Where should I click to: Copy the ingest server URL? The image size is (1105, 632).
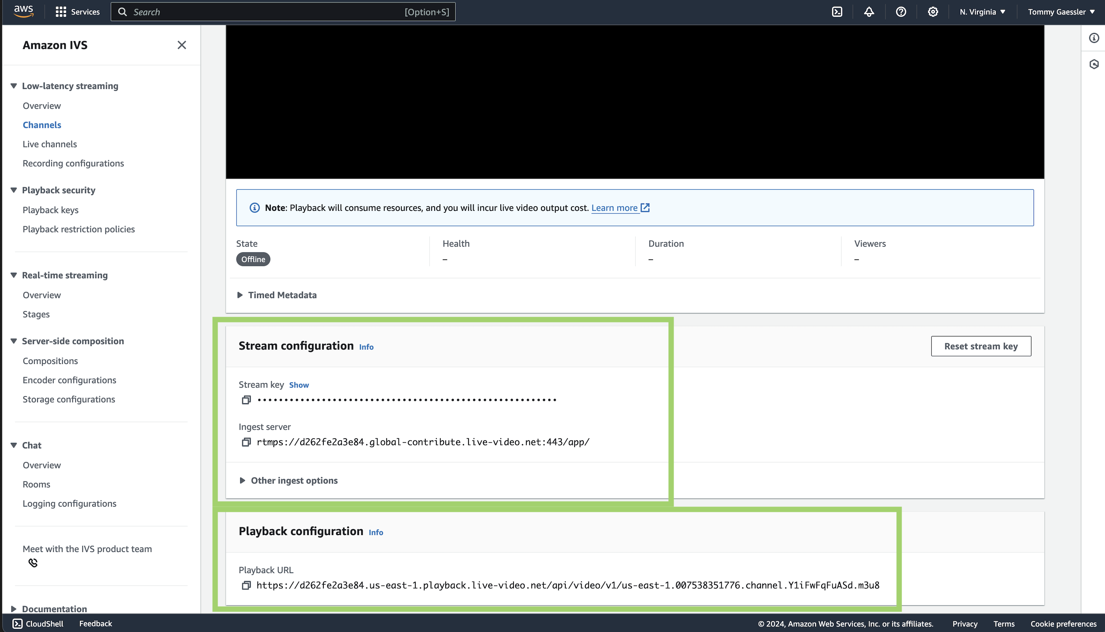click(x=246, y=441)
